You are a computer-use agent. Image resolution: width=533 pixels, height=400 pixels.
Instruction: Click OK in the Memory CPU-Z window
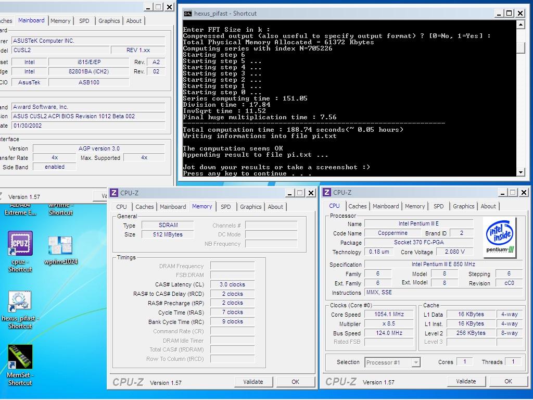pyautogui.click(x=296, y=382)
